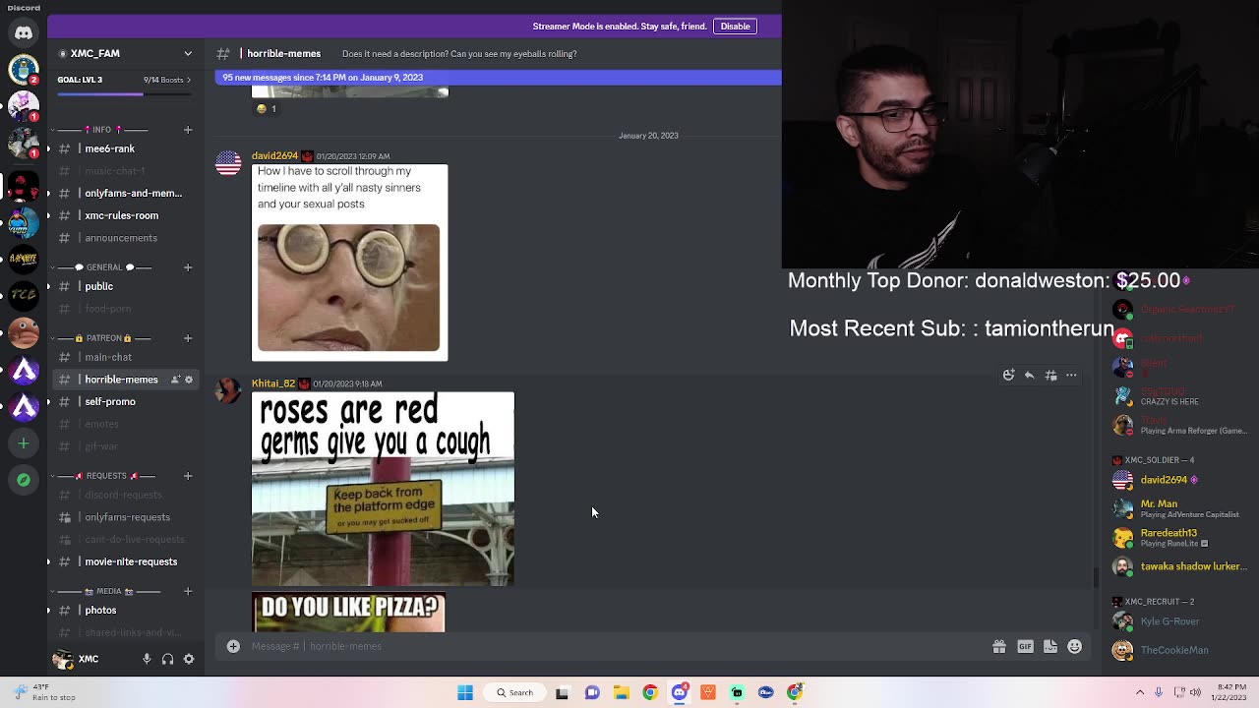Click the message input field for horrible-memes
1259x708 pixels.
[x=620, y=646]
